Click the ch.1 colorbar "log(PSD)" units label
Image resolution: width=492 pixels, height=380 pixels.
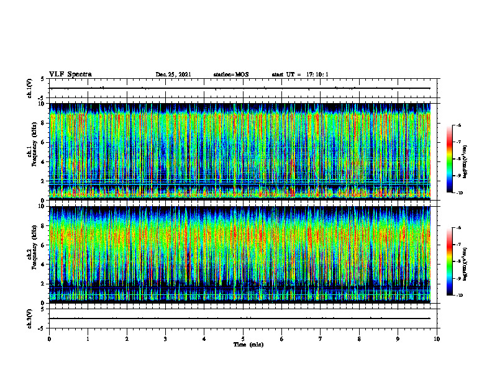(x=465, y=161)
